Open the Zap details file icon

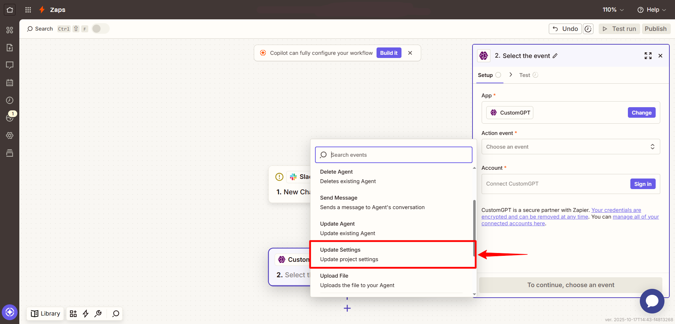9,48
